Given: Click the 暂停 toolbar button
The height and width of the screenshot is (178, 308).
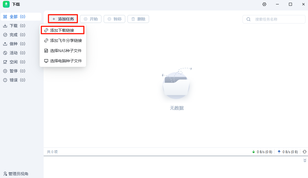Looking at the screenshot, I should click(x=114, y=19).
